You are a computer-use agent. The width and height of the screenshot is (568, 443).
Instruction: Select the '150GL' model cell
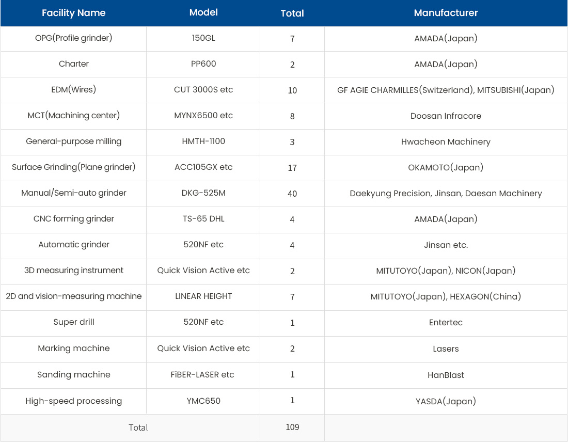click(x=203, y=38)
